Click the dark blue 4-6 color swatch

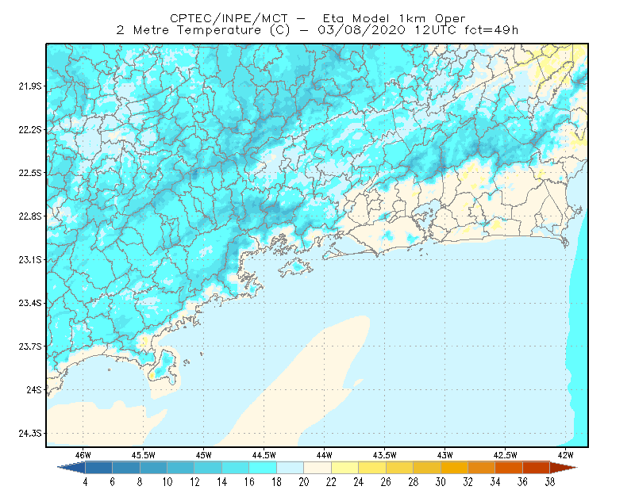pos(98,468)
